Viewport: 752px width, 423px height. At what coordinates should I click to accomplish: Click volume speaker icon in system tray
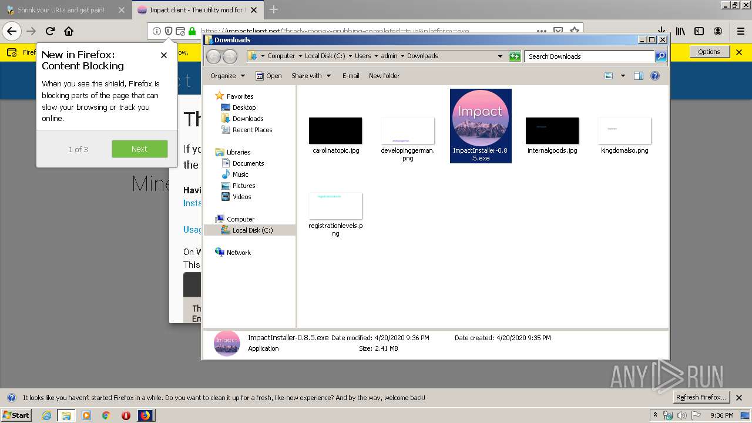pos(682,415)
